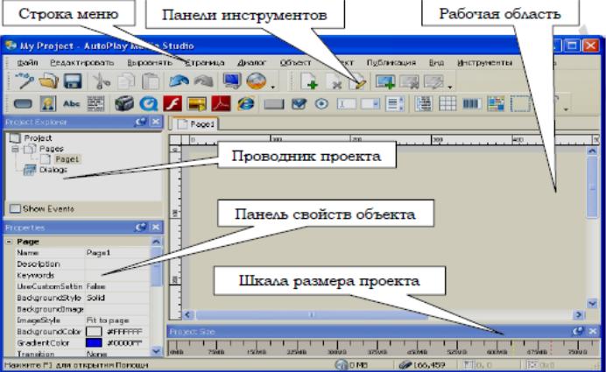This screenshot has width=606, height=372.
Task: Insert a Flash object with red f icon
Action: (173, 103)
